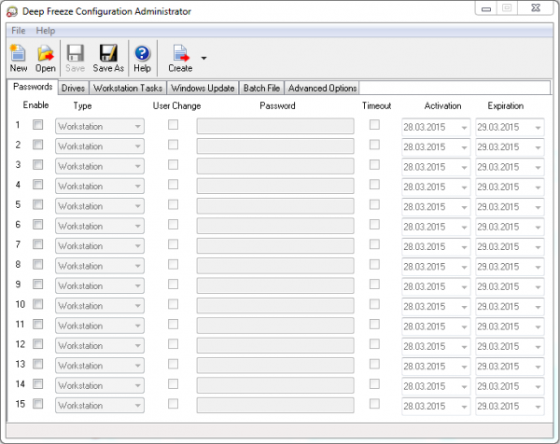The image size is (560, 444).
Task: Click the Deep Freeze title bar icon
Action: coord(12,12)
